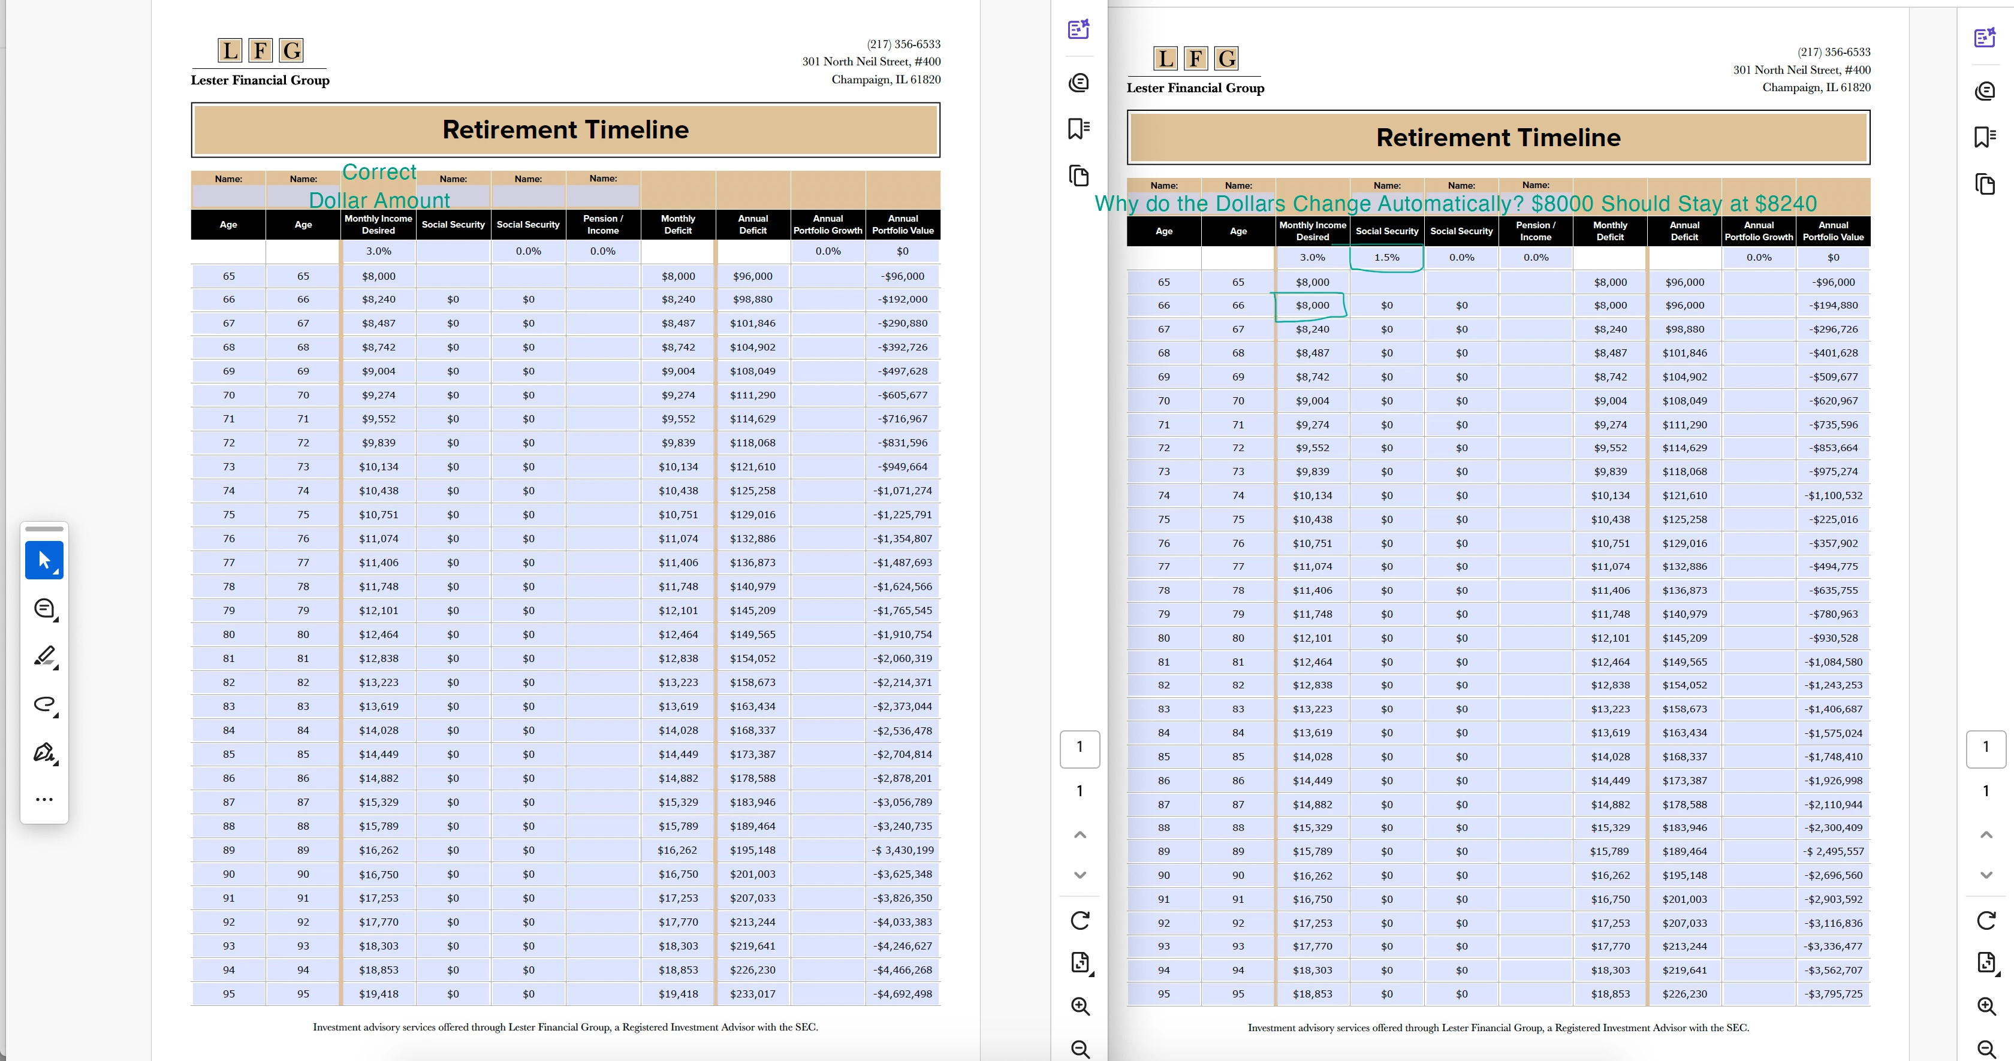Click the 3.0% field in left document
Viewport: 2014px width, 1061px height.
click(x=378, y=251)
